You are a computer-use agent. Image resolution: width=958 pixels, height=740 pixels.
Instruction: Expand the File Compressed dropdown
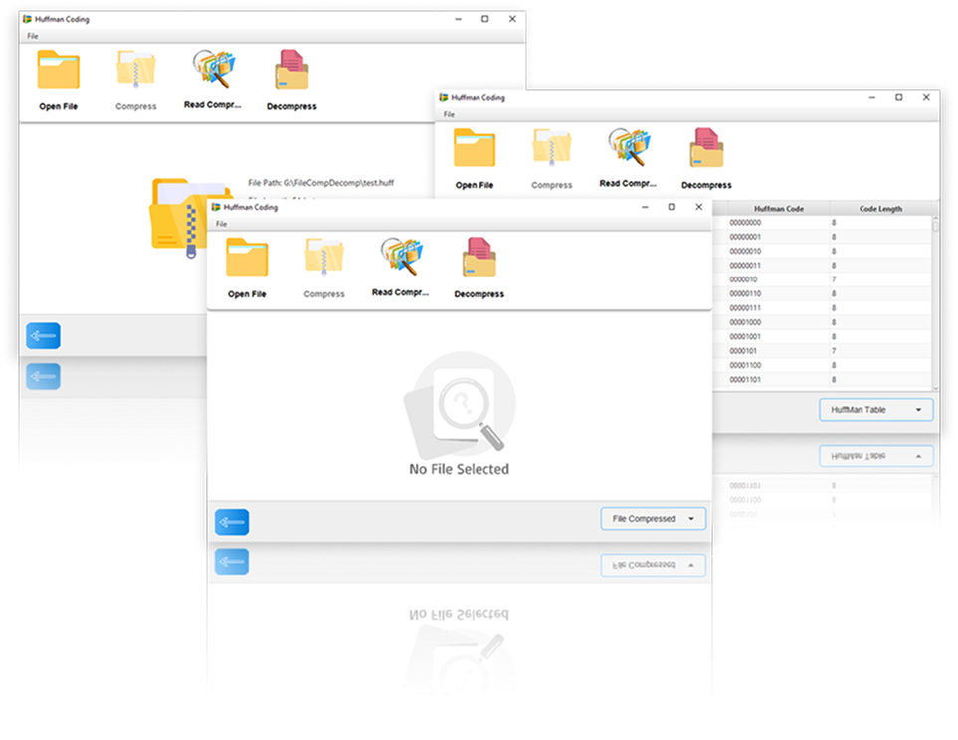point(654,519)
